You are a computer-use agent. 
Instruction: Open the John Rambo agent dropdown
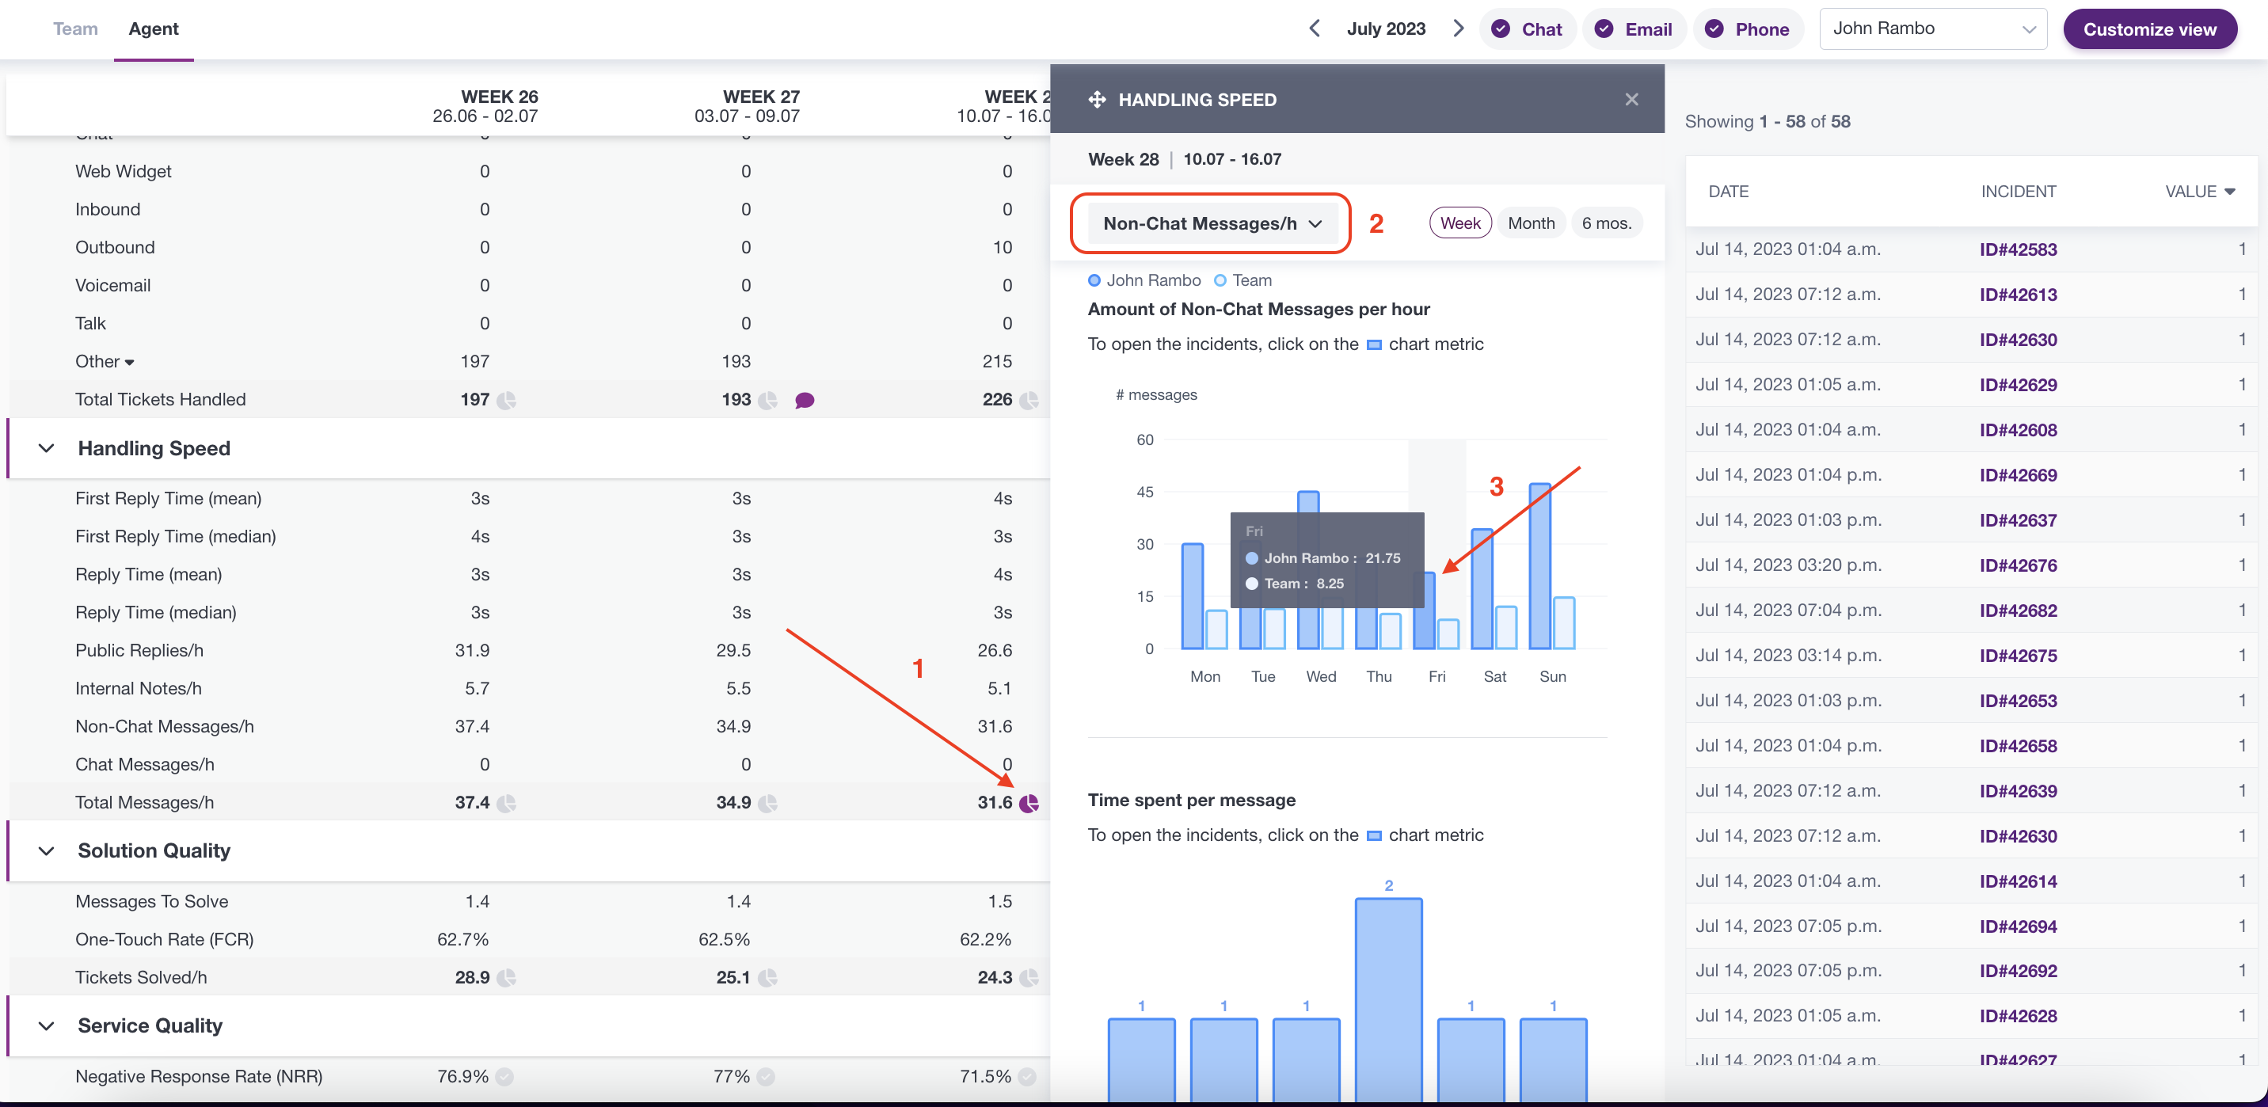tap(1932, 29)
